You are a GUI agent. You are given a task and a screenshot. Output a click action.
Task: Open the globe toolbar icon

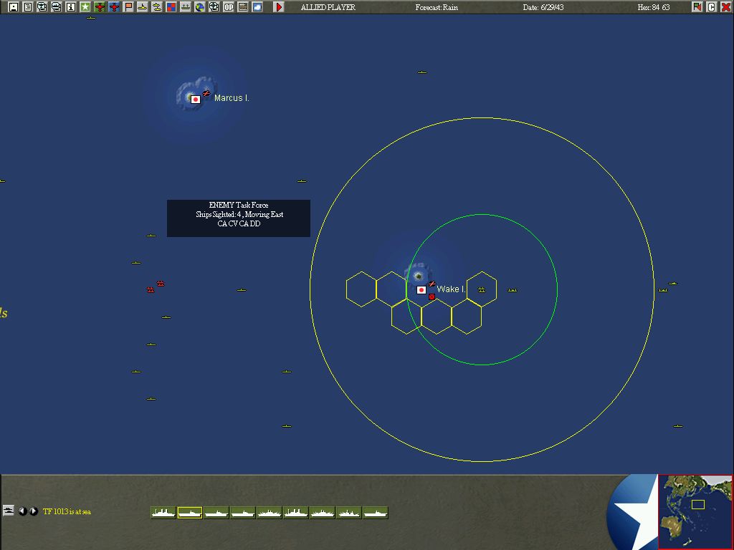coord(200,7)
